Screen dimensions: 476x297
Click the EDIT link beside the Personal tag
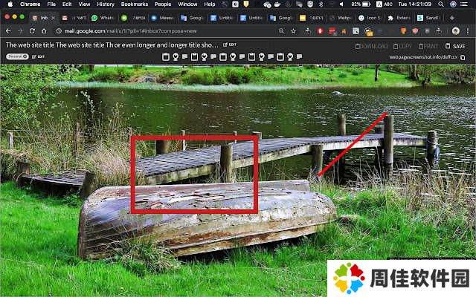click(x=39, y=56)
